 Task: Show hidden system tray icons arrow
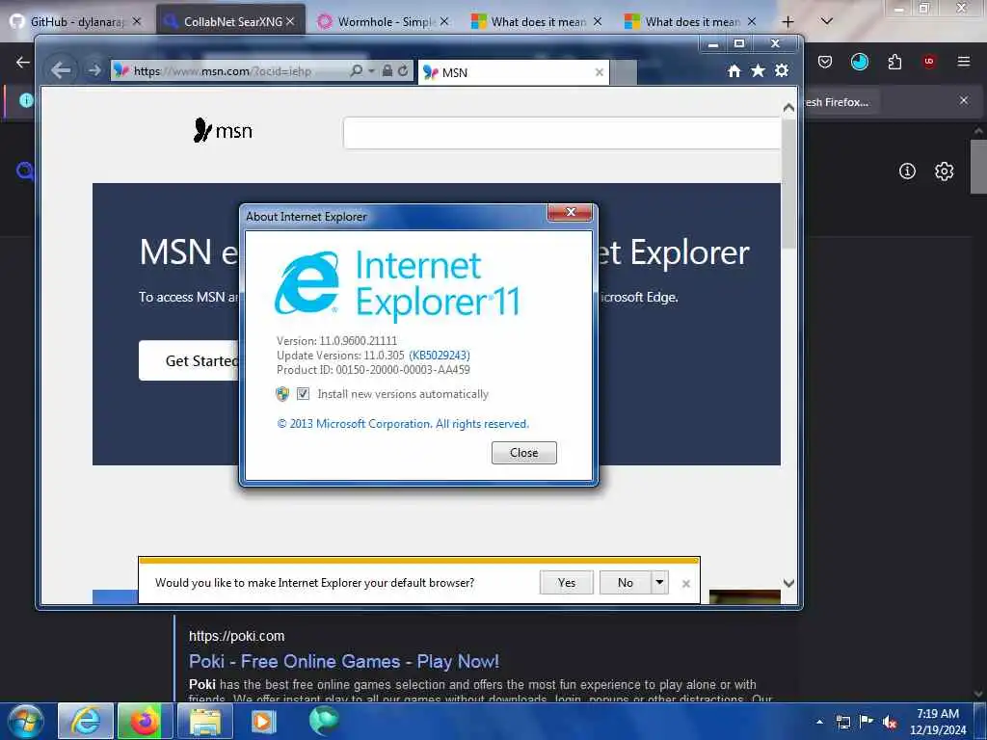click(819, 722)
